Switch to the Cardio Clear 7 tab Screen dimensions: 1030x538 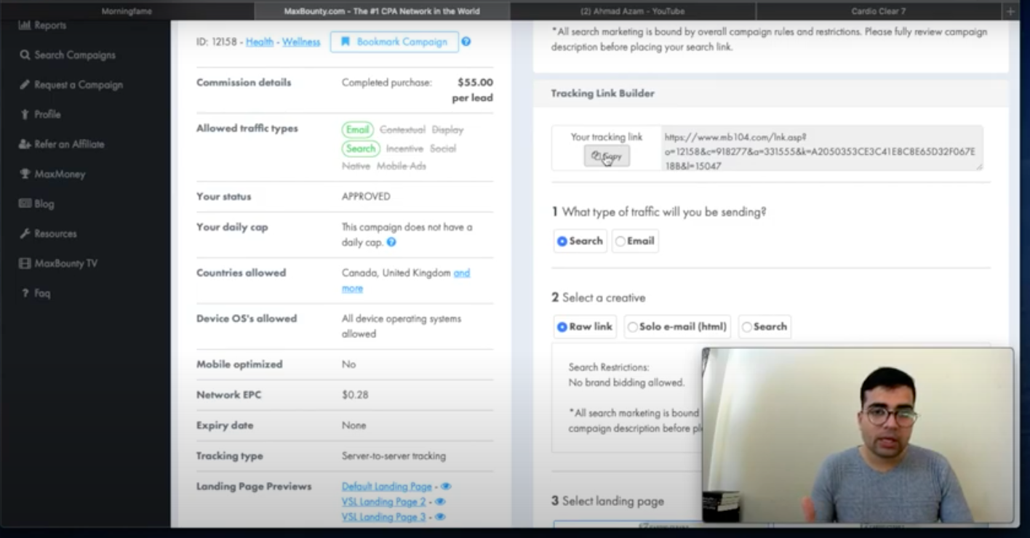[x=878, y=12]
